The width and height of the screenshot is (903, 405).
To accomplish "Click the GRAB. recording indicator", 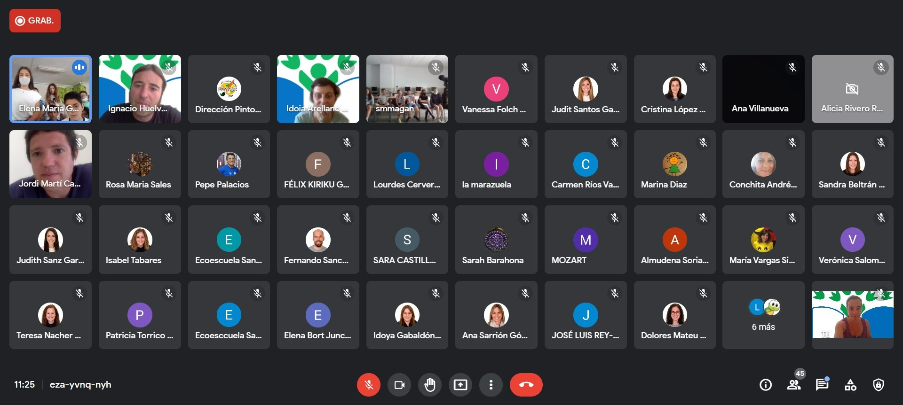I will (x=35, y=21).
